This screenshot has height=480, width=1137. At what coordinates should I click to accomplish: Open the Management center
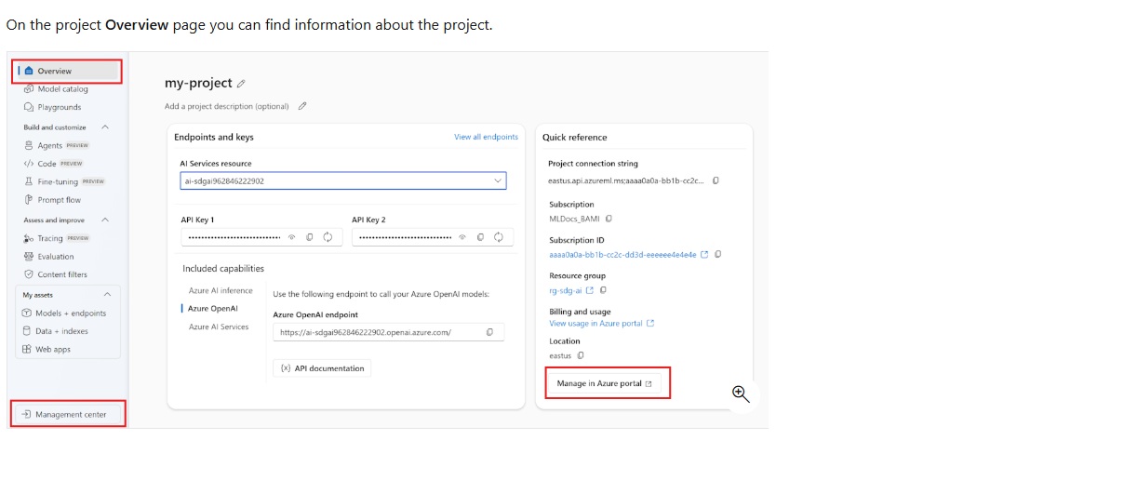point(68,414)
